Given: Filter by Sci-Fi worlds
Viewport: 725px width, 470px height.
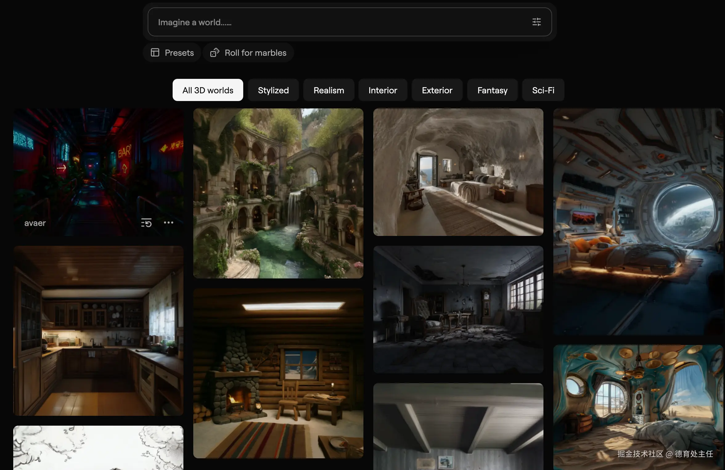Looking at the screenshot, I should click(543, 90).
